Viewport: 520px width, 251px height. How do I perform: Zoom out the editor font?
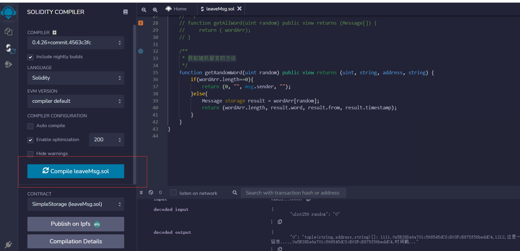pos(144,10)
